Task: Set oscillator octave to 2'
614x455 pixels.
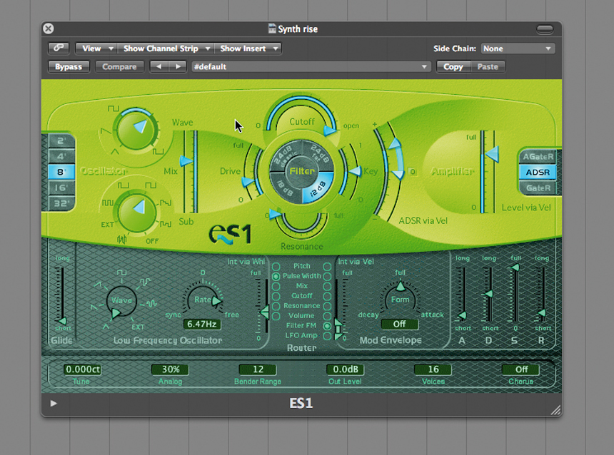Action: click(x=61, y=140)
